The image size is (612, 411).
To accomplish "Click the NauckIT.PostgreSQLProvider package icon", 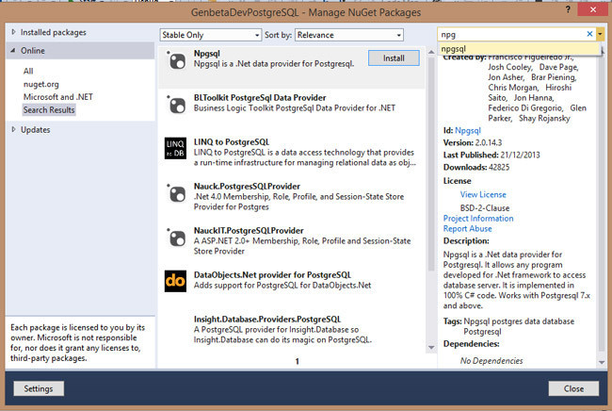I will [x=176, y=236].
